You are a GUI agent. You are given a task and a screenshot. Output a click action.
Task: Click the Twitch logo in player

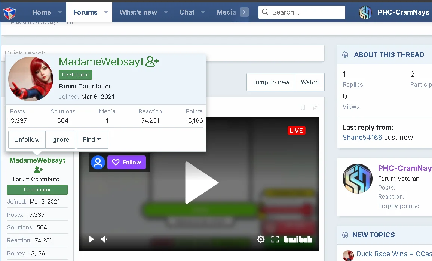pyautogui.click(x=298, y=239)
